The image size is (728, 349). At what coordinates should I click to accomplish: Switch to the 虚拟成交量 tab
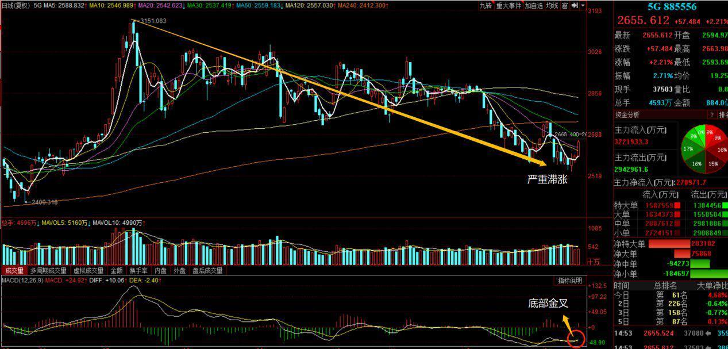(89, 270)
